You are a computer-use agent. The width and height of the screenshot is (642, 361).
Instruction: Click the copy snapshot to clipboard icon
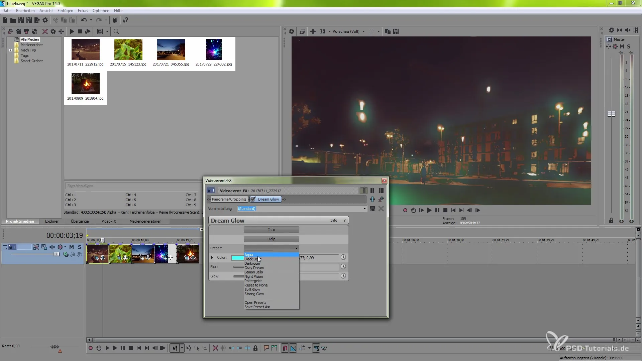point(388,31)
